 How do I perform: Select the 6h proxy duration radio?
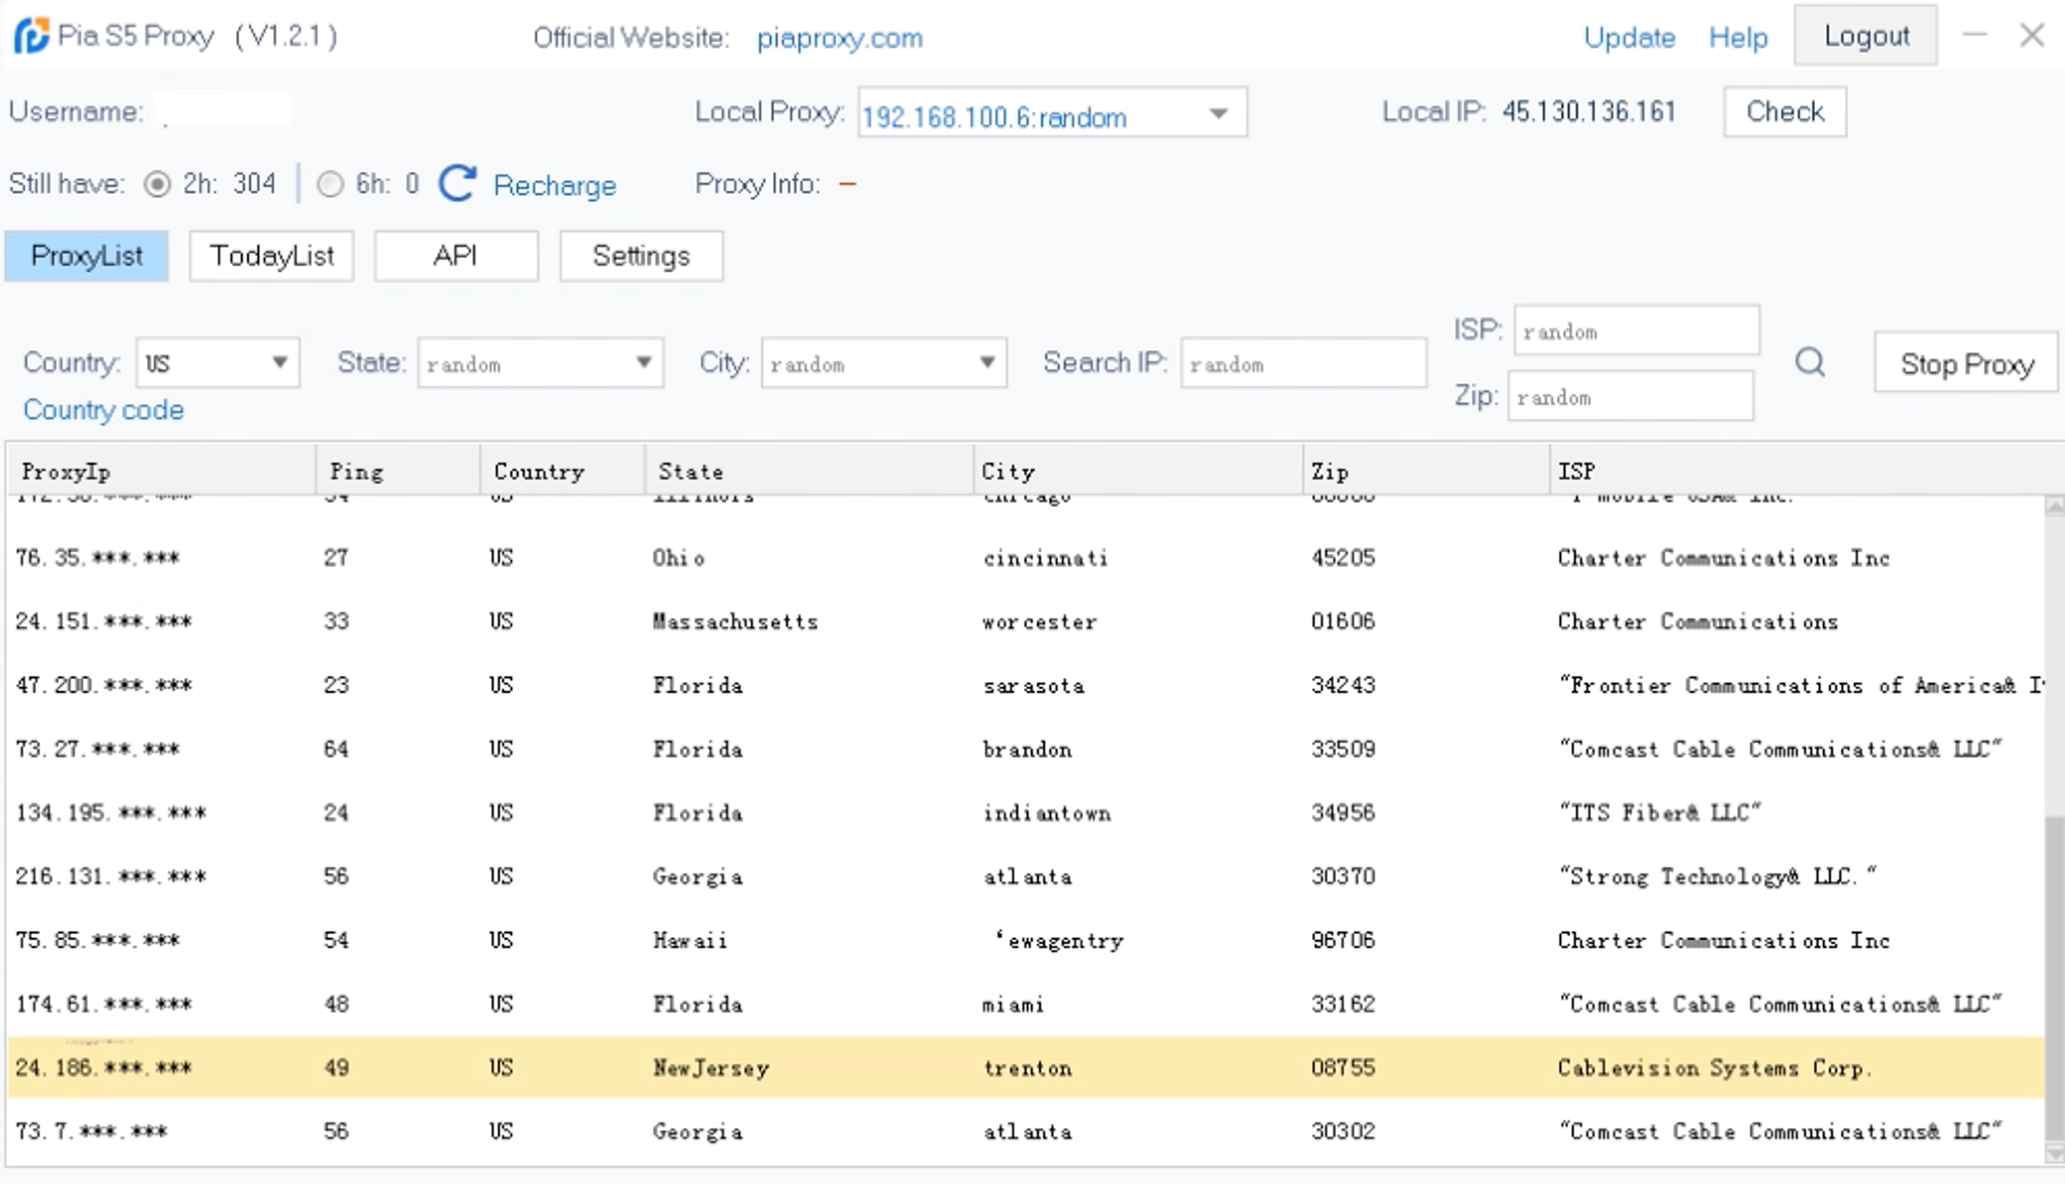[330, 185]
